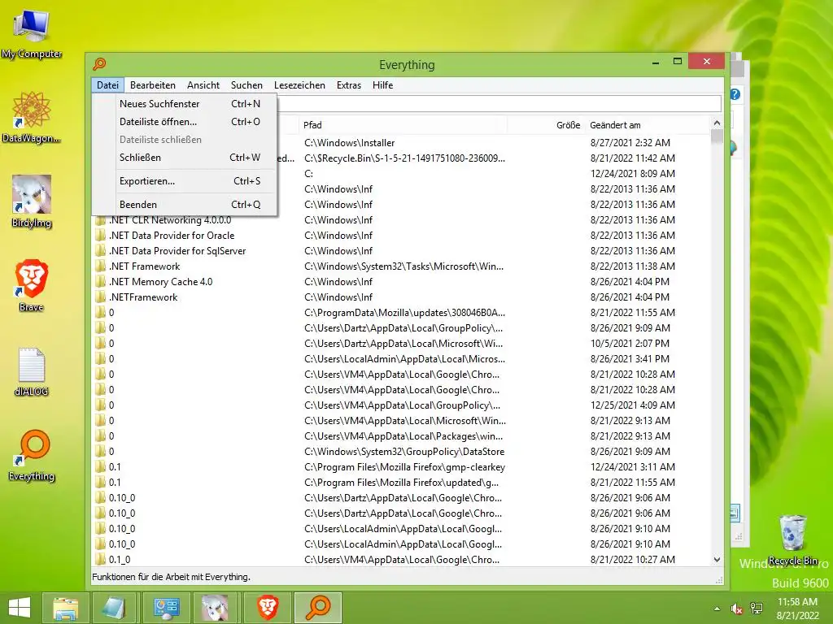Choose Dateiliste öffnen... entry
The width and height of the screenshot is (833, 624).
pos(185,122)
